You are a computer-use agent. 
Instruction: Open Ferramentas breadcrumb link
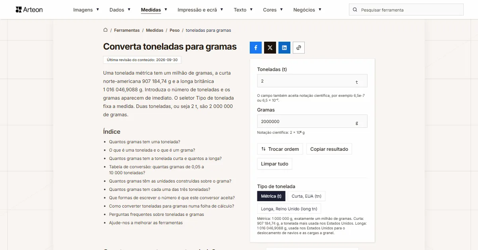127,30
